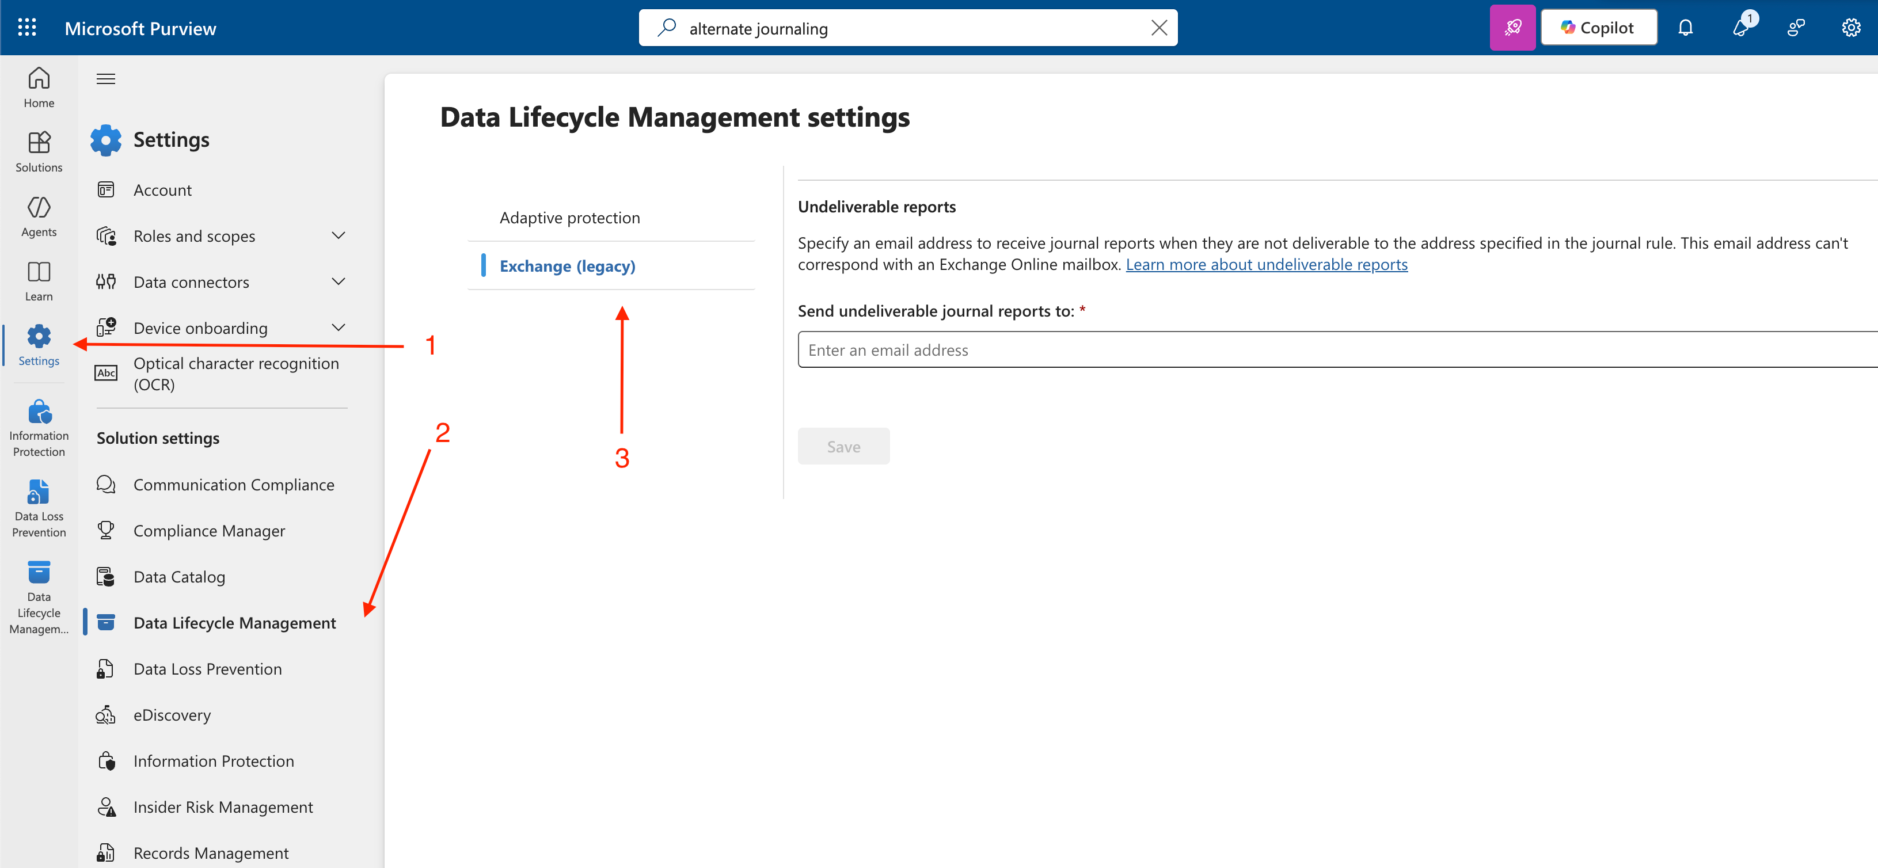
Task: Open the header settings gear
Action: pyautogui.click(x=1850, y=28)
